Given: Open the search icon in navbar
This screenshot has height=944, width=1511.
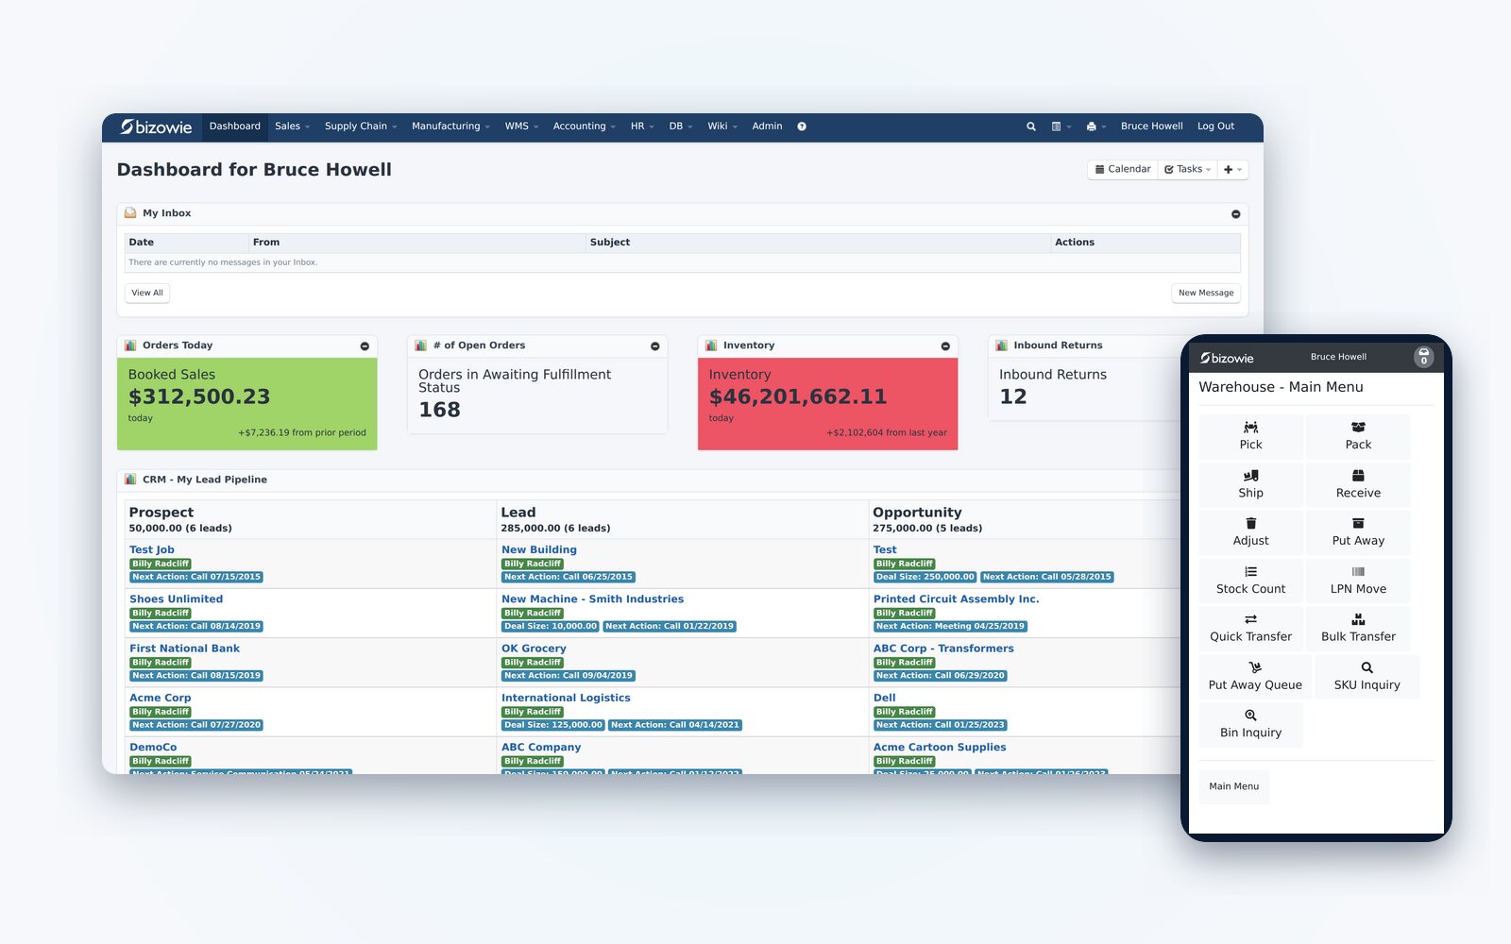Looking at the screenshot, I should [1031, 126].
